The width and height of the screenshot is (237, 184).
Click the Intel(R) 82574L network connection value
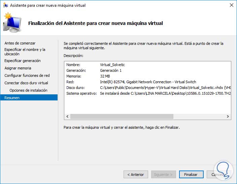(148, 82)
